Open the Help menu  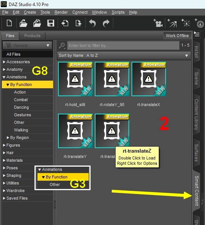pos(133,12)
